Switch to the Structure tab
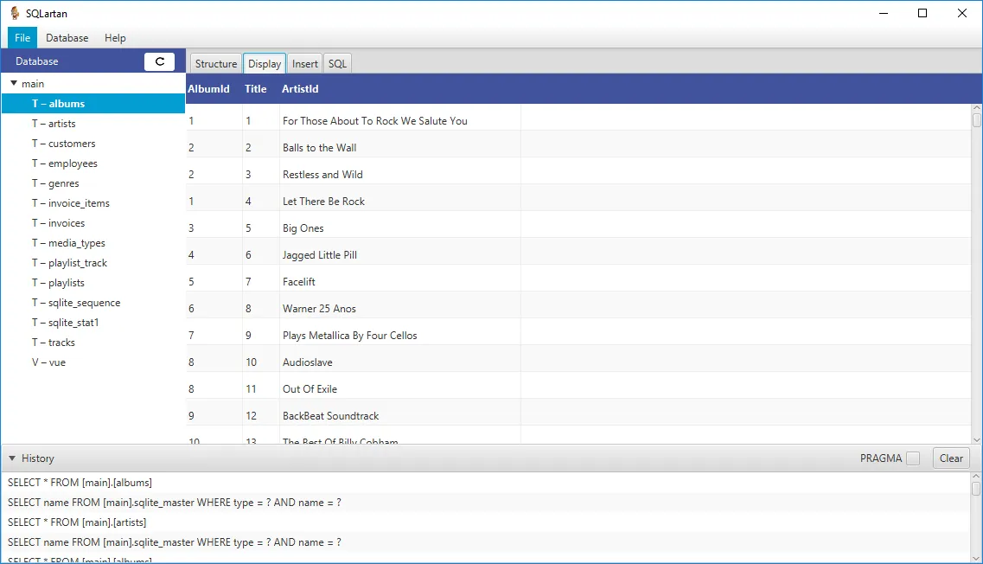 (215, 63)
